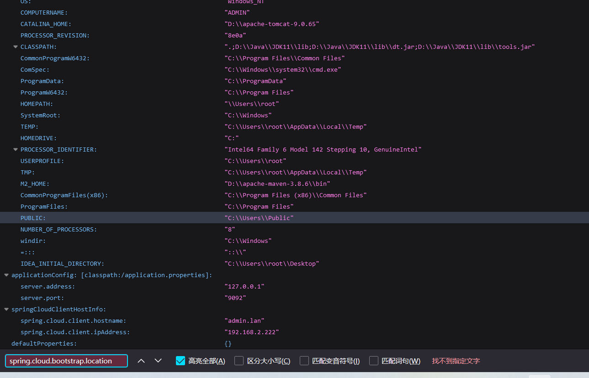The height and width of the screenshot is (378, 589).
Task: Select the value of the TEMP row
Action: (296, 126)
